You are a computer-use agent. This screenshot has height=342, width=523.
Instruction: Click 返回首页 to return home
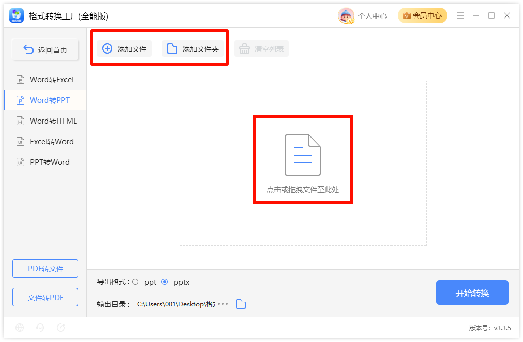coord(45,49)
